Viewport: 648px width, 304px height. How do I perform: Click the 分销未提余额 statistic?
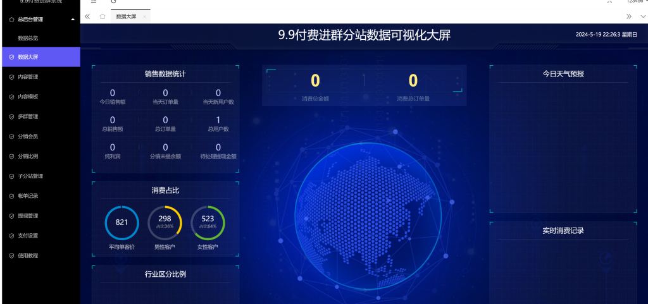[165, 152]
